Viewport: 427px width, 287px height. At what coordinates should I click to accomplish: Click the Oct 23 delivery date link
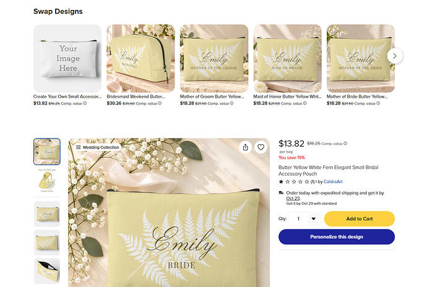(x=293, y=199)
